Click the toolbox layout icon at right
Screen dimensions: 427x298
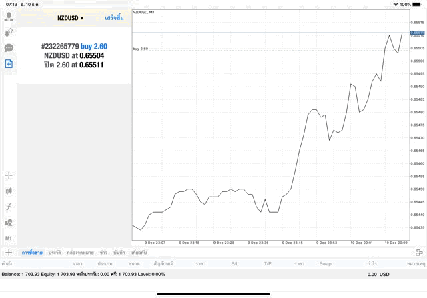coord(419,253)
